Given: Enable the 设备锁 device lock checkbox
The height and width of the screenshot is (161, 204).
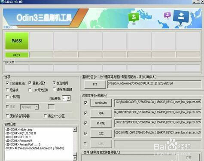Looking at the screenshot, I should tap(7, 90).
